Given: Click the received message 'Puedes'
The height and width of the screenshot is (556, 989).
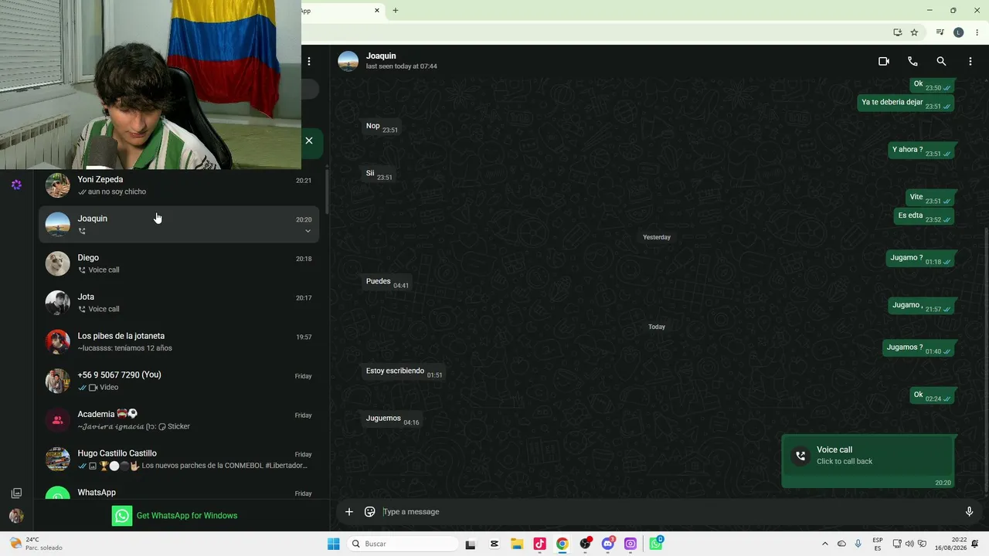Looking at the screenshot, I should 387,282.
